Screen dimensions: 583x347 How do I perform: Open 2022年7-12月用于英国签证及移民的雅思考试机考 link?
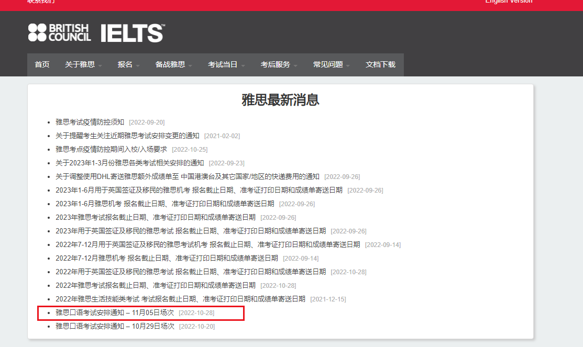tap(208, 244)
